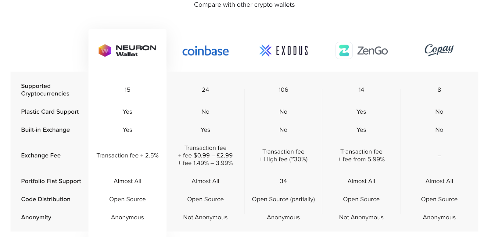Select the Built-in Exchange row label
Viewport: 488px width, 237px height.
coord(45,130)
